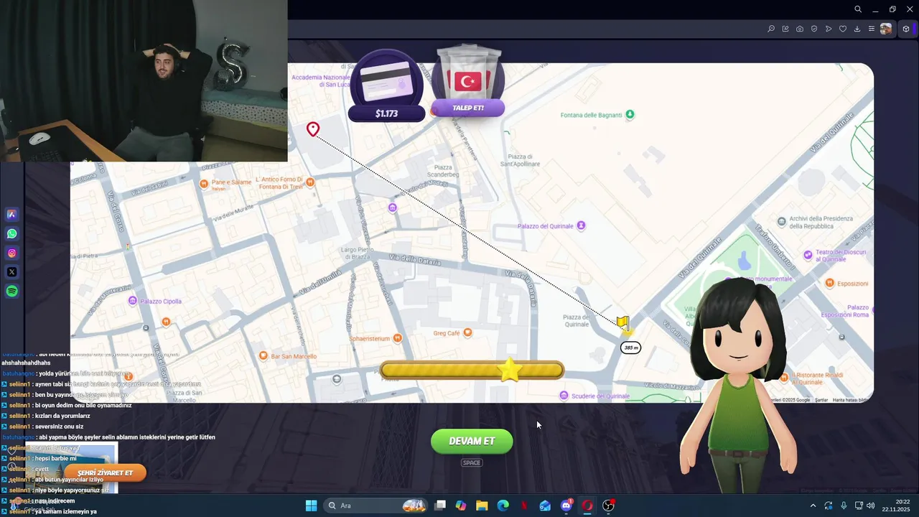Click the heart bookmark toolbar icon
Screen dimensions: 919x517
click(843, 29)
